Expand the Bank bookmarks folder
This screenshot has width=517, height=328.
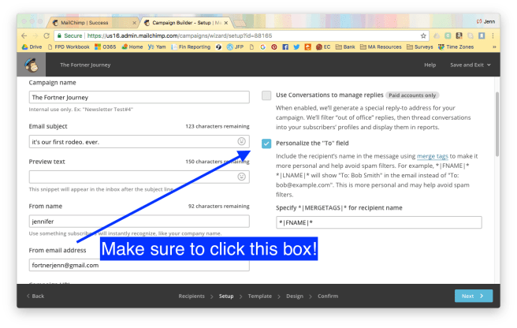point(345,47)
